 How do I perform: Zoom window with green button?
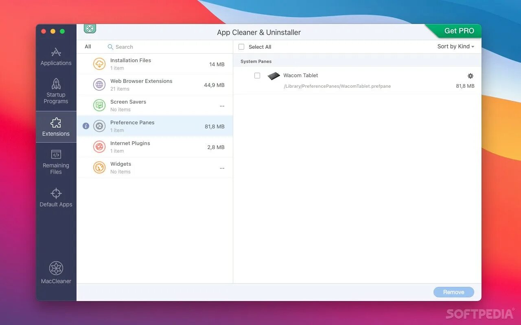tap(62, 31)
